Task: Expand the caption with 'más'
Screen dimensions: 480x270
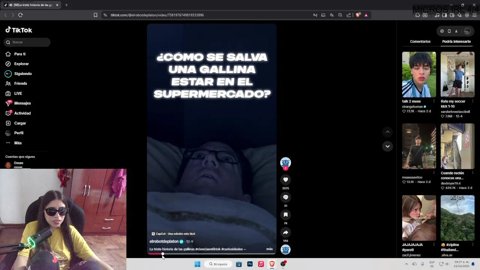Action: 269,249
